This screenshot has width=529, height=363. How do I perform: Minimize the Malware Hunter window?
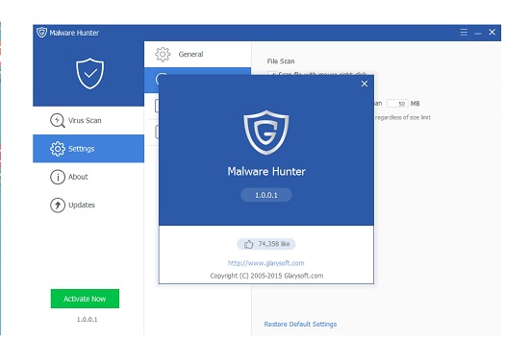click(x=478, y=33)
